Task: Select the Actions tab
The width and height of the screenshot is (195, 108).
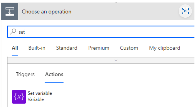Action: pyautogui.click(x=54, y=74)
